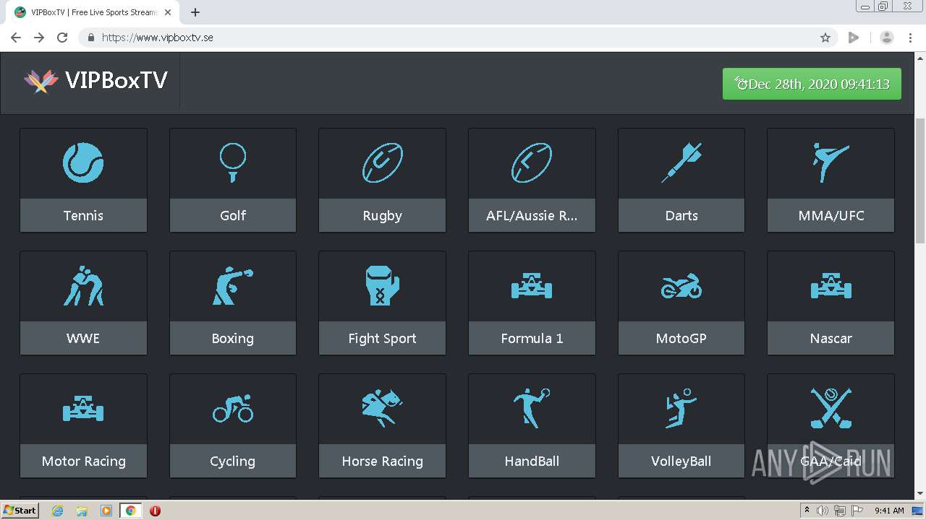Open the Windows Start menu
The height and width of the screenshot is (520, 926).
click(20, 510)
